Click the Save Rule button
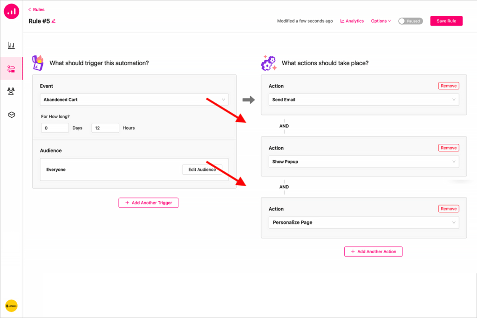This screenshot has width=477, height=318. click(x=446, y=21)
